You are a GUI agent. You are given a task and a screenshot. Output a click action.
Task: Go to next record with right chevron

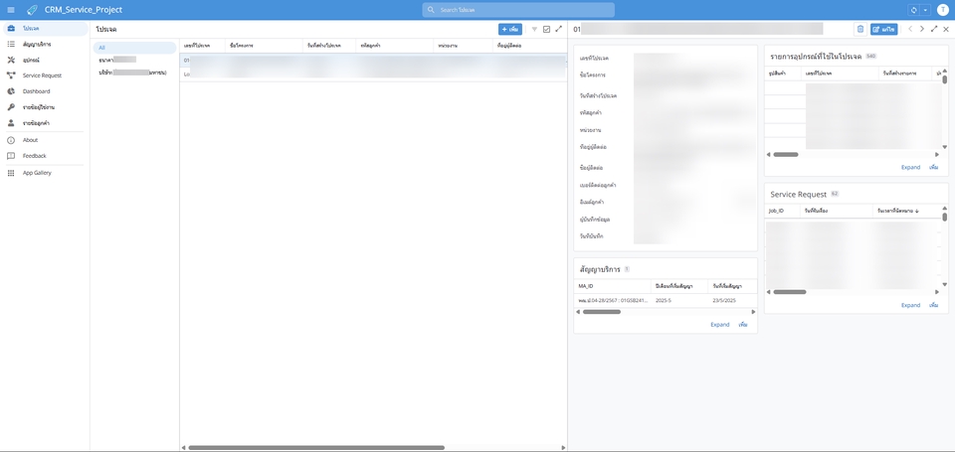(921, 29)
